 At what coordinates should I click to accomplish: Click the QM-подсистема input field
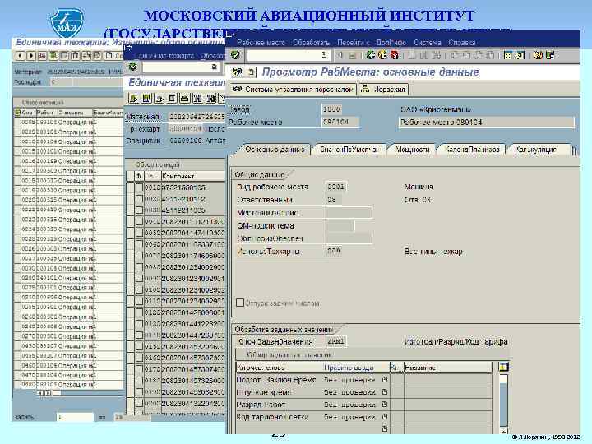(x=340, y=226)
